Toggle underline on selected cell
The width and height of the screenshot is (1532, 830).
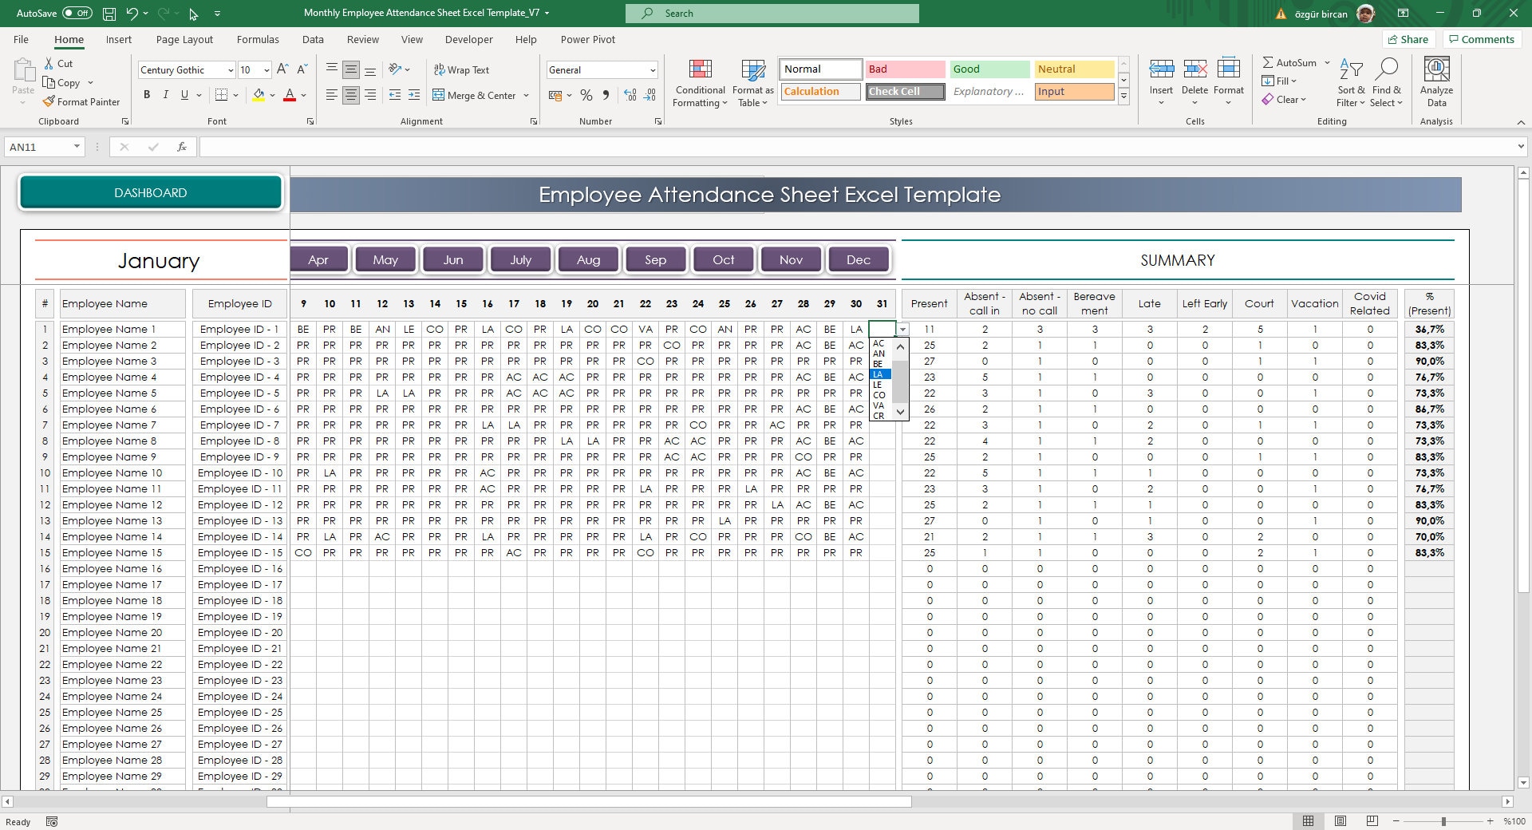tap(183, 95)
